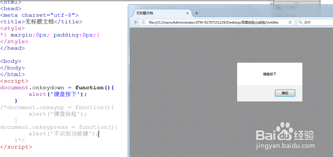The image size is (333, 157).
Task: Click the closing </script> tag line
Action: (x=16, y=147)
